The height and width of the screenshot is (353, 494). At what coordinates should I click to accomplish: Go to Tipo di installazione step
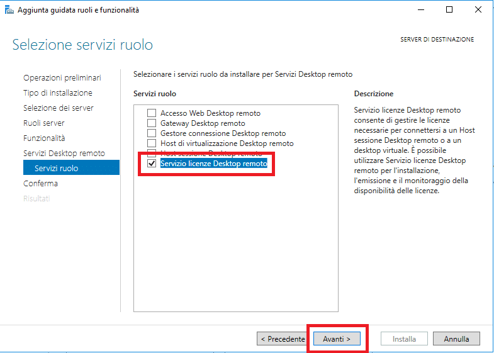[x=58, y=93]
